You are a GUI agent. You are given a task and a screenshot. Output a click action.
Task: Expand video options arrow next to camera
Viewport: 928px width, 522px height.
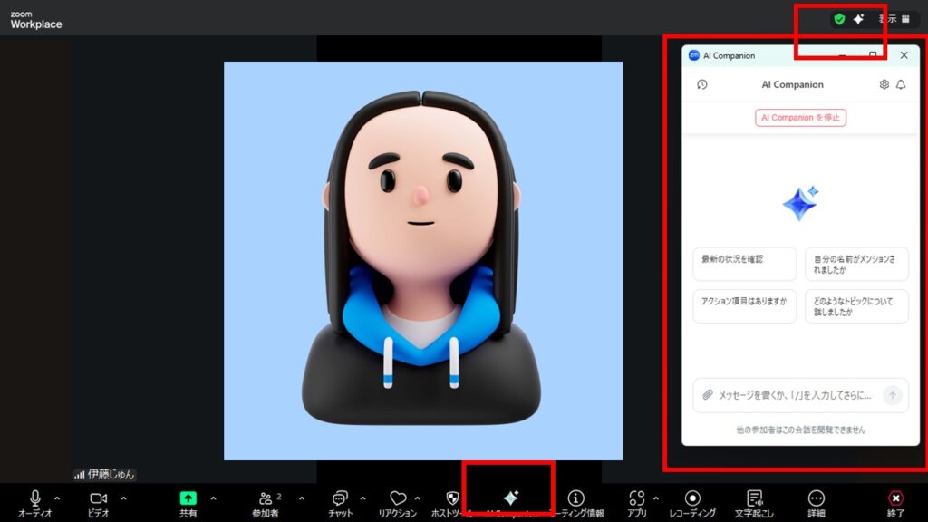coord(123,498)
